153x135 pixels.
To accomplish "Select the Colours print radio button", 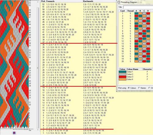I will (x=129, y=88).
